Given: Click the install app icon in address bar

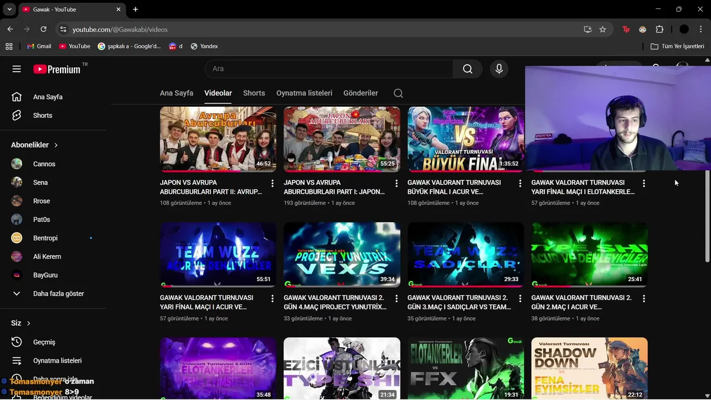Looking at the screenshot, I should pyautogui.click(x=588, y=29).
